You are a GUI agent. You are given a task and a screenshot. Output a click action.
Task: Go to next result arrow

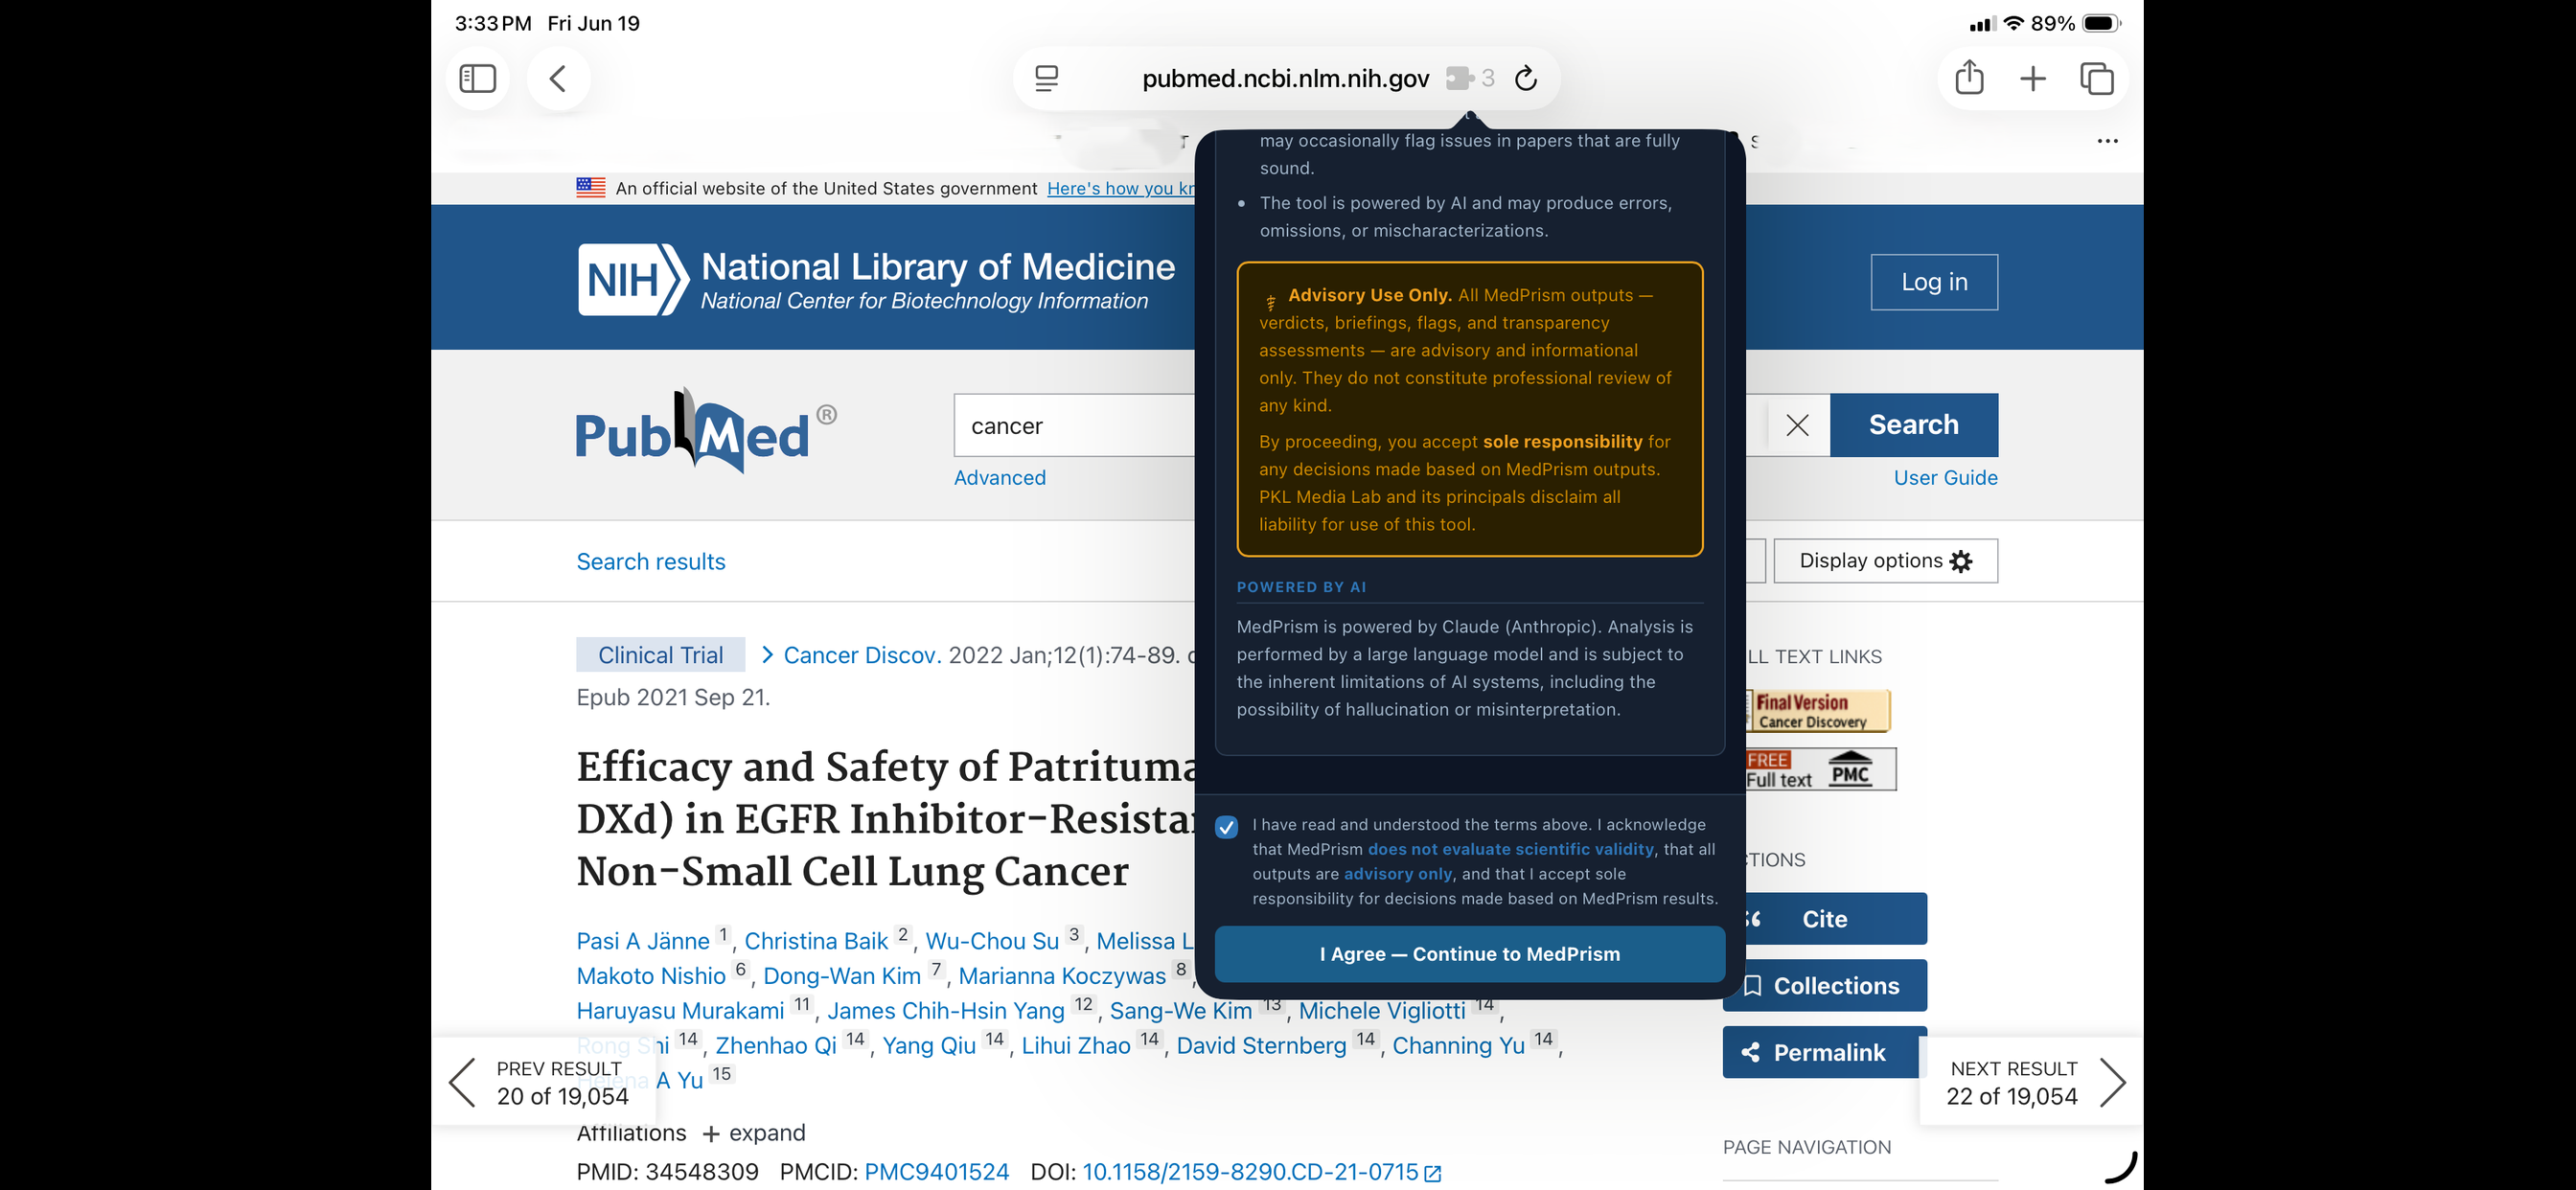pyautogui.click(x=2112, y=1082)
